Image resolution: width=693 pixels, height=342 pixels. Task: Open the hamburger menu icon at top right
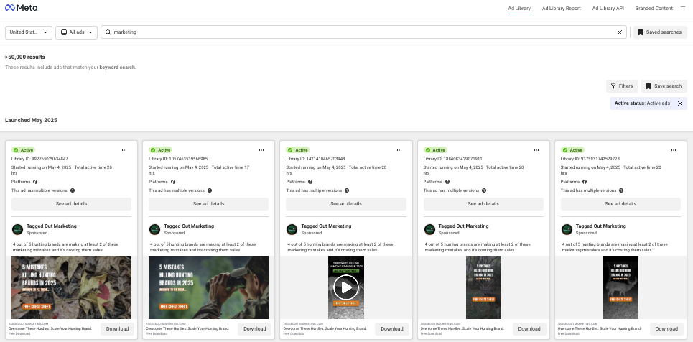click(682, 9)
